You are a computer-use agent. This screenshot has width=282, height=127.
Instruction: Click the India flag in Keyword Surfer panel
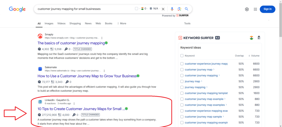click(251, 38)
